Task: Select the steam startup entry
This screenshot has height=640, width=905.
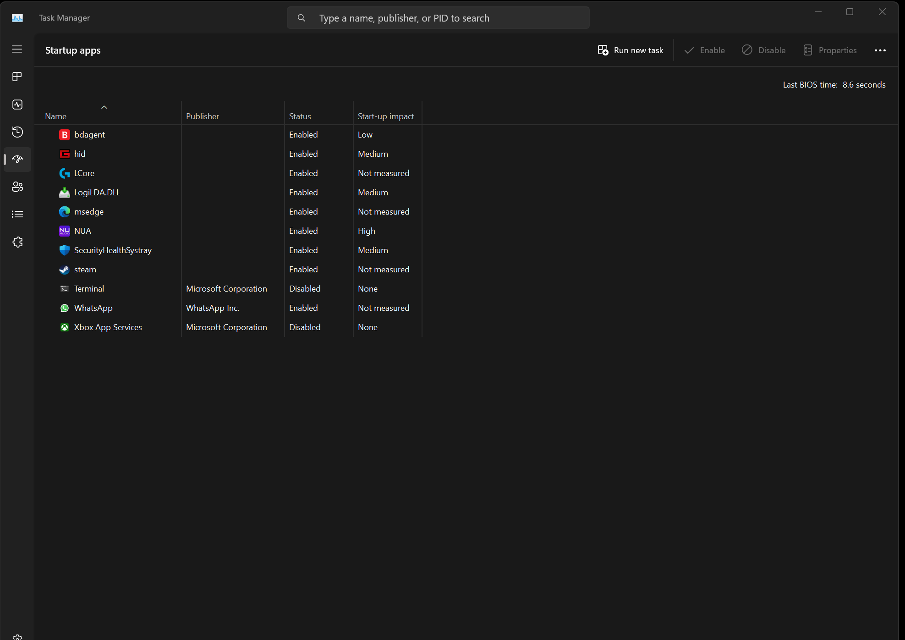Action: [85, 270]
